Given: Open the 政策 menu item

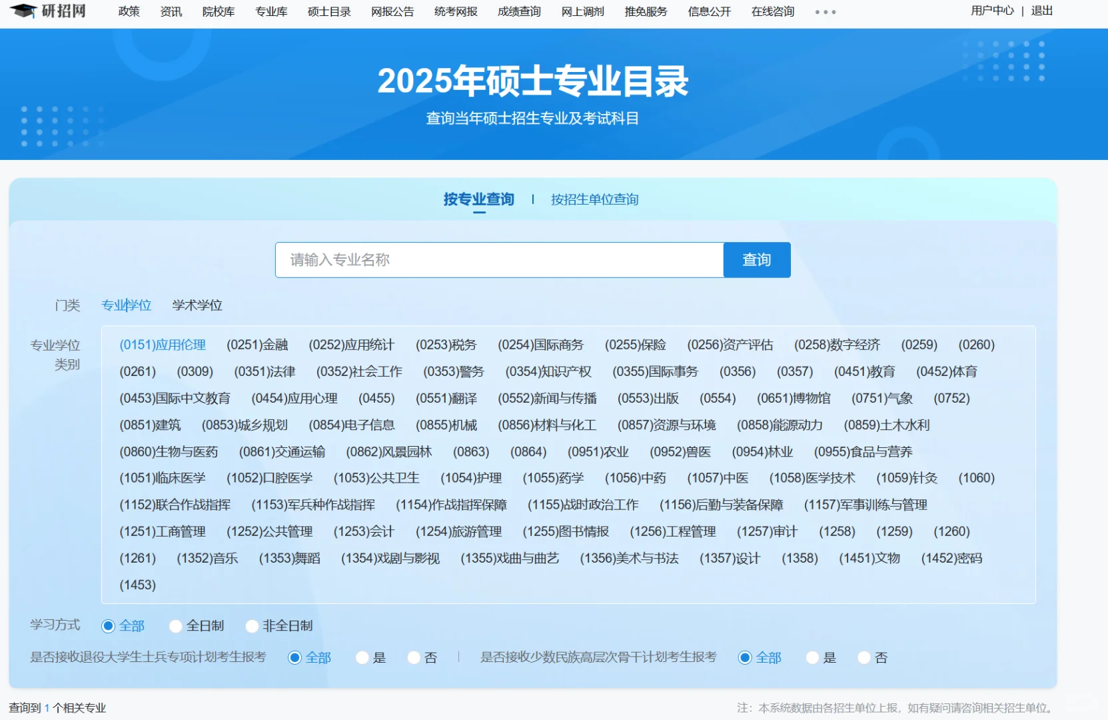Looking at the screenshot, I should point(128,11).
